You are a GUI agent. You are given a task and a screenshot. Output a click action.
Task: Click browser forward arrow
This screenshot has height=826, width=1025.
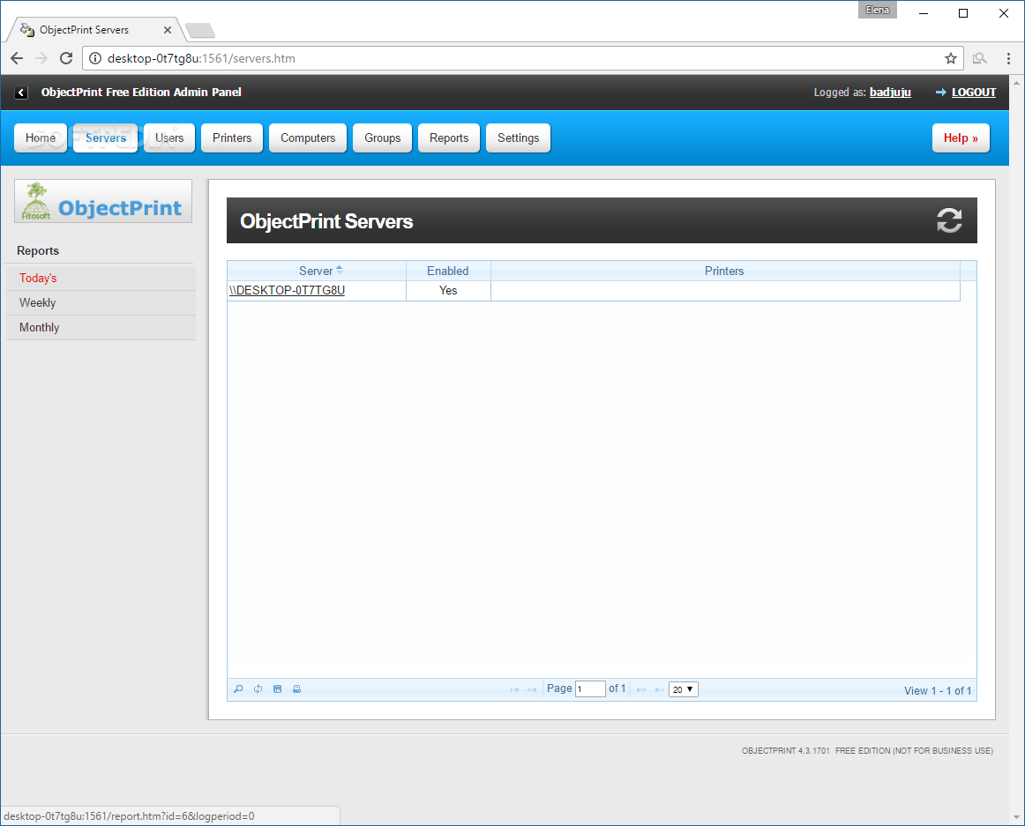pyautogui.click(x=41, y=58)
